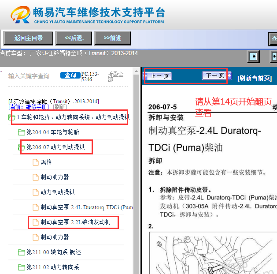Click document icon of 制动真空泵-2.4L Duratorq entry

point(36,207)
